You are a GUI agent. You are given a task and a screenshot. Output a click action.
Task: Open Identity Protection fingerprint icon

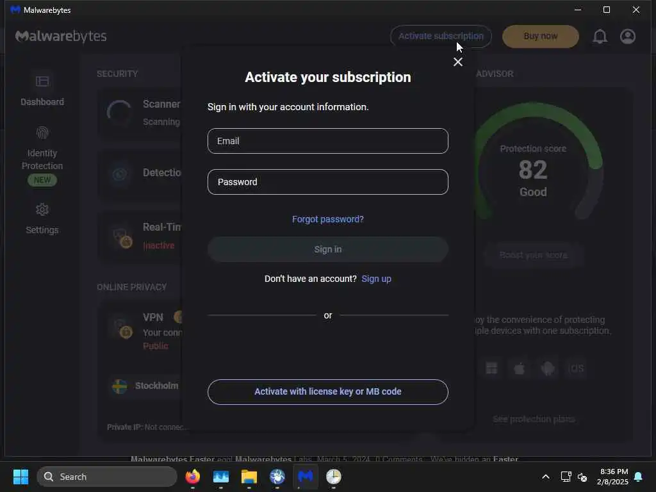coord(42,133)
